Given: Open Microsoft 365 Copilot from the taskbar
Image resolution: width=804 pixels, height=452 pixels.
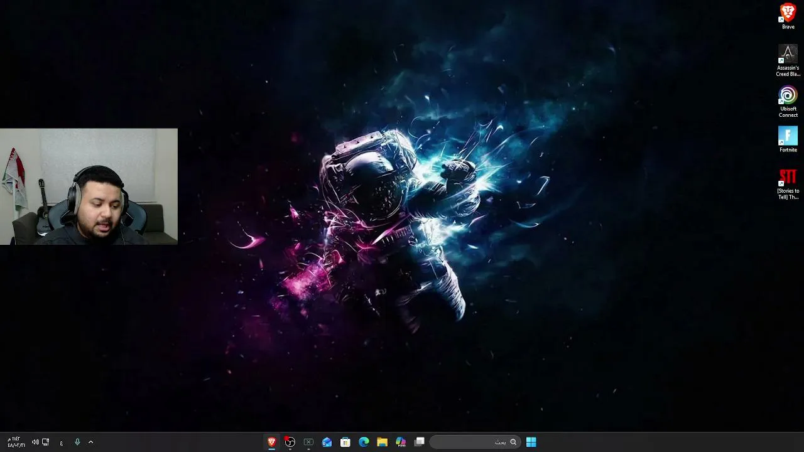Looking at the screenshot, I should (x=401, y=442).
